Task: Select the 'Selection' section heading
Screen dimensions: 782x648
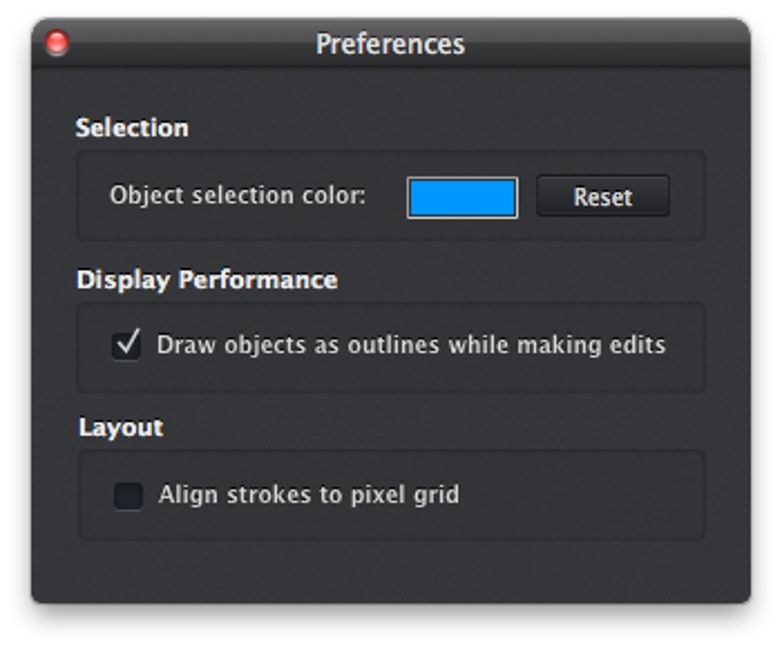Action: (132, 127)
